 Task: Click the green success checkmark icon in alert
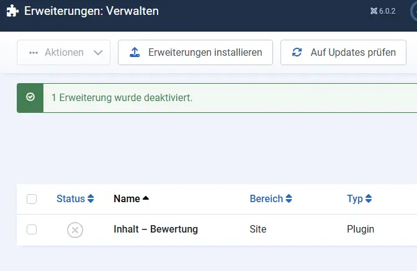coord(30,97)
